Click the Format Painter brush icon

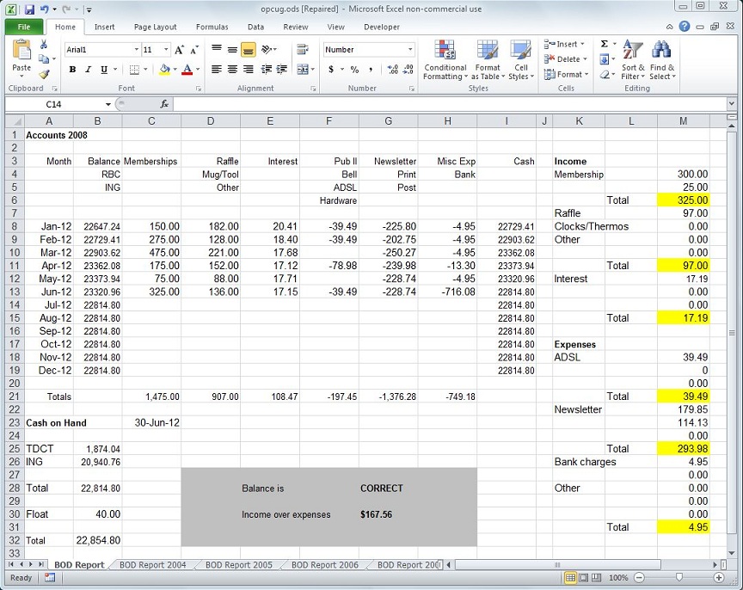pos(44,75)
